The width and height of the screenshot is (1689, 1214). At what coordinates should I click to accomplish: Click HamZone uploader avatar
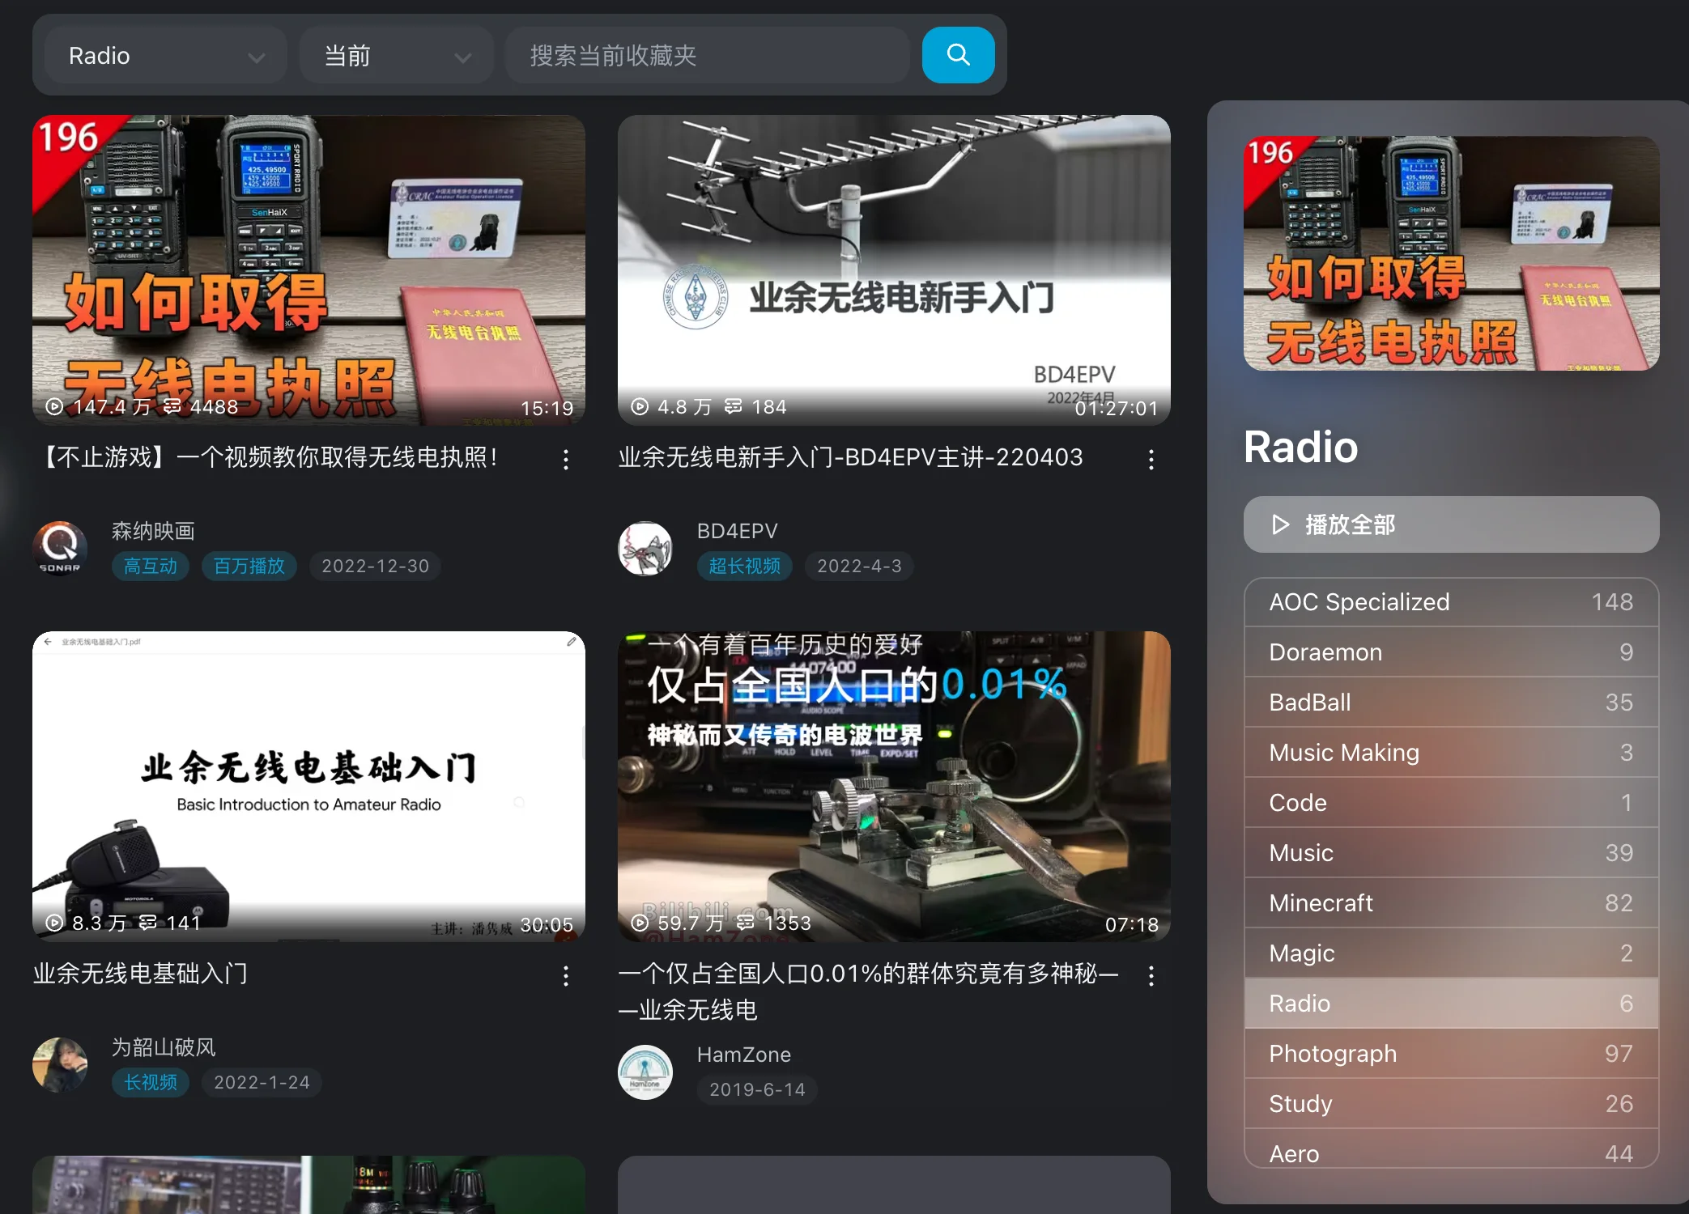click(645, 1072)
